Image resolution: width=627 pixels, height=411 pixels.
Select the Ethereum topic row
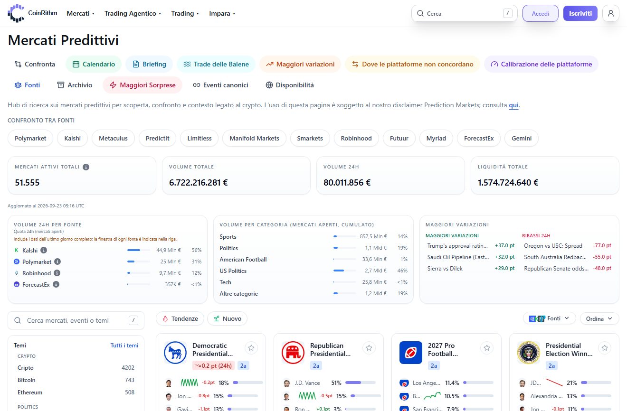pyautogui.click(x=76, y=392)
